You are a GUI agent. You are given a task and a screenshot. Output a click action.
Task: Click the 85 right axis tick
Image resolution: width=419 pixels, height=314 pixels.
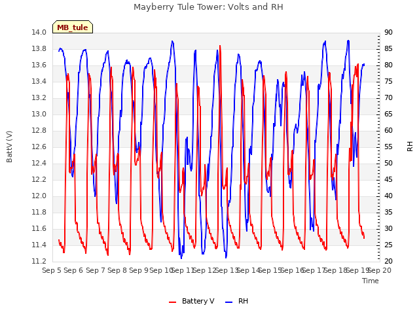tap(388, 49)
